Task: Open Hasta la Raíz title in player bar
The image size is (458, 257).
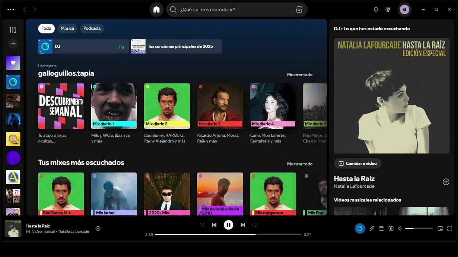Action: point(38,226)
